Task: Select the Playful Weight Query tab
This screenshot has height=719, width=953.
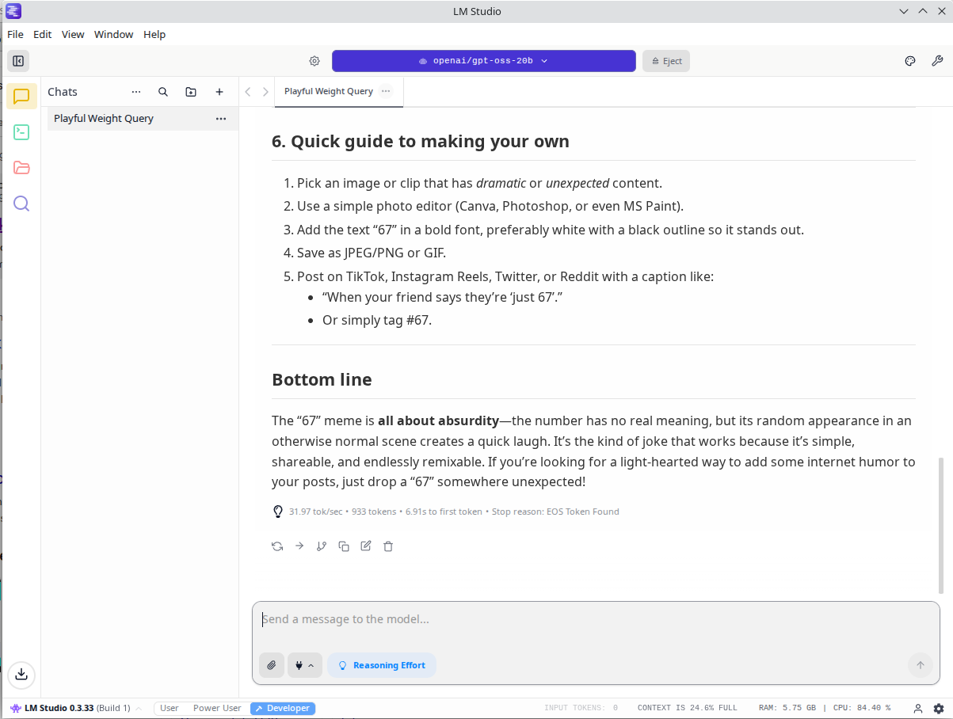Action: pyautogui.click(x=328, y=92)
